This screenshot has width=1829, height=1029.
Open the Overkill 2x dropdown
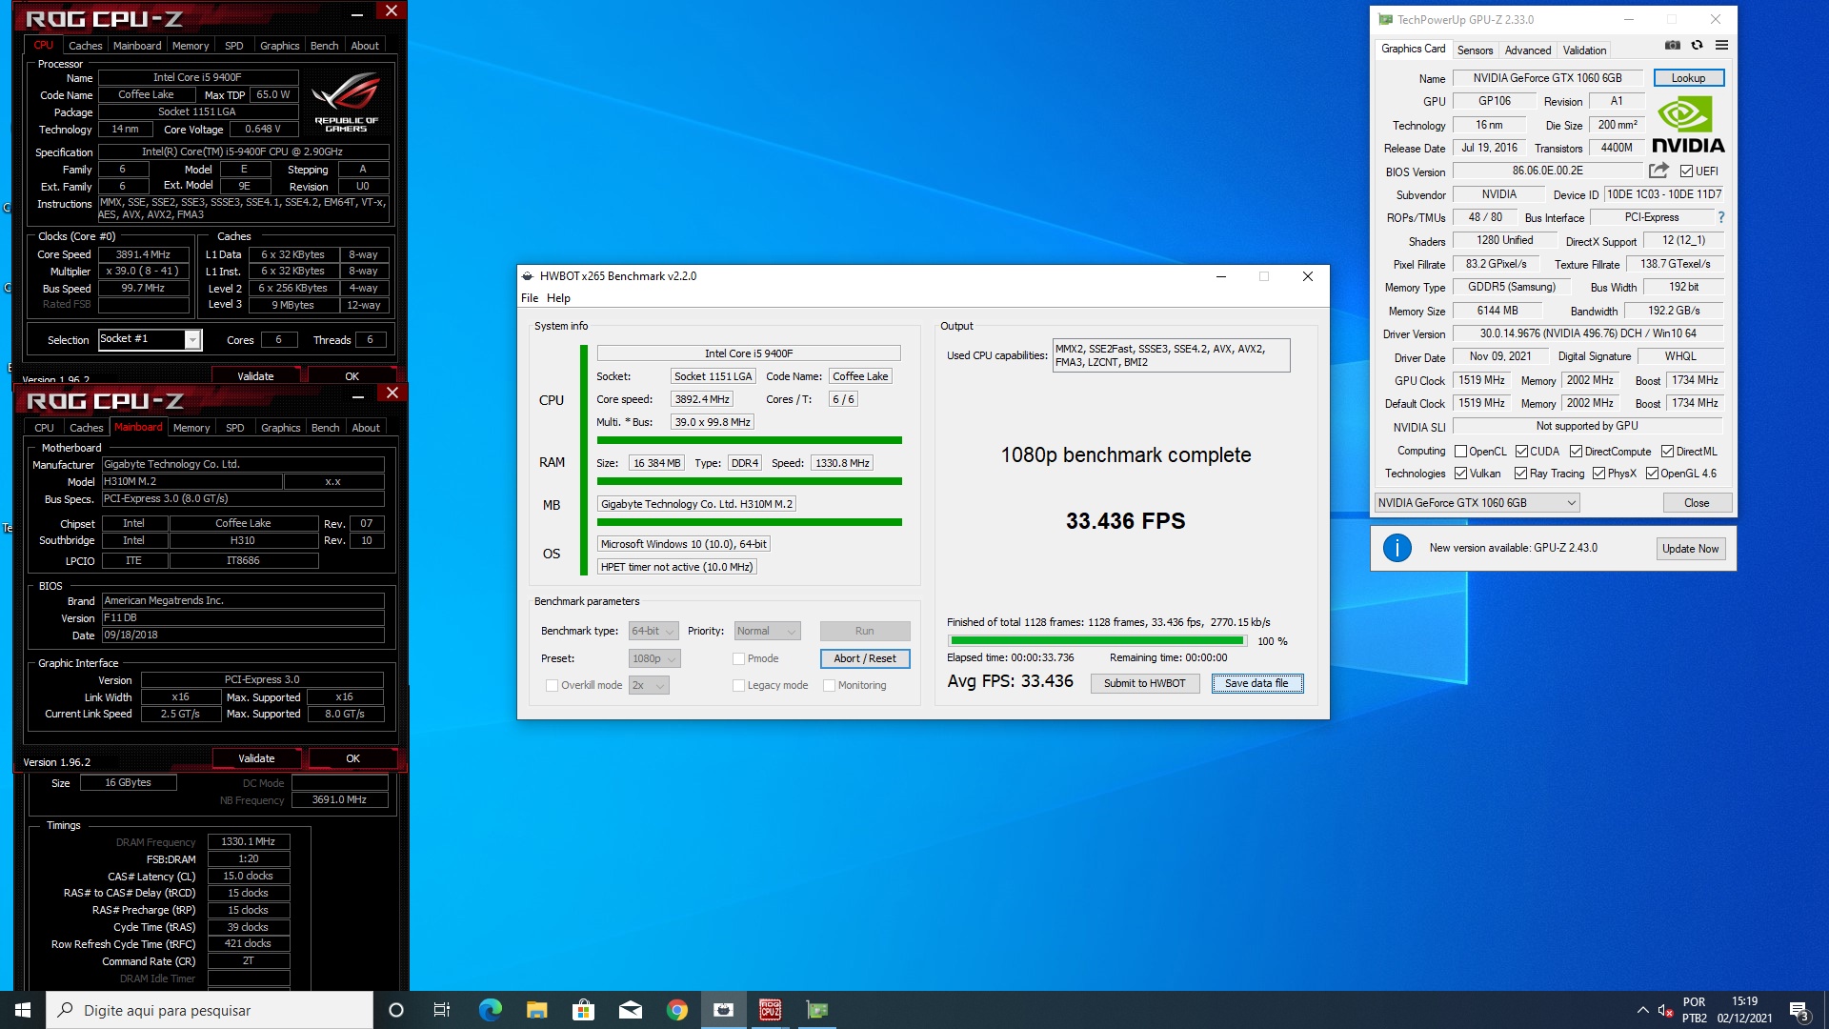649,685
